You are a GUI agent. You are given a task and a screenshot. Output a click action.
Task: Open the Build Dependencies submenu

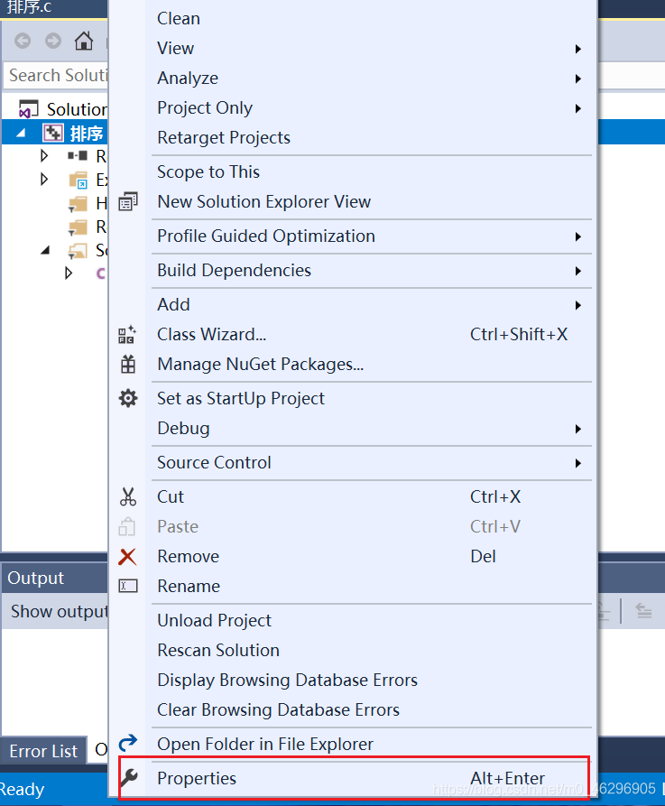578,270
